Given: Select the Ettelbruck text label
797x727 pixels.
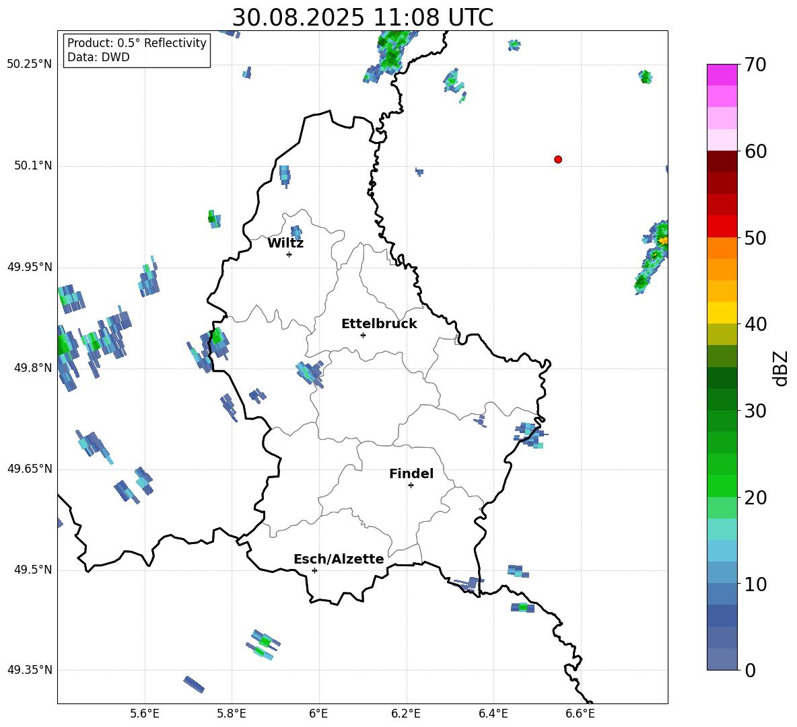Looking at the screenshot, I should point(379,324).
